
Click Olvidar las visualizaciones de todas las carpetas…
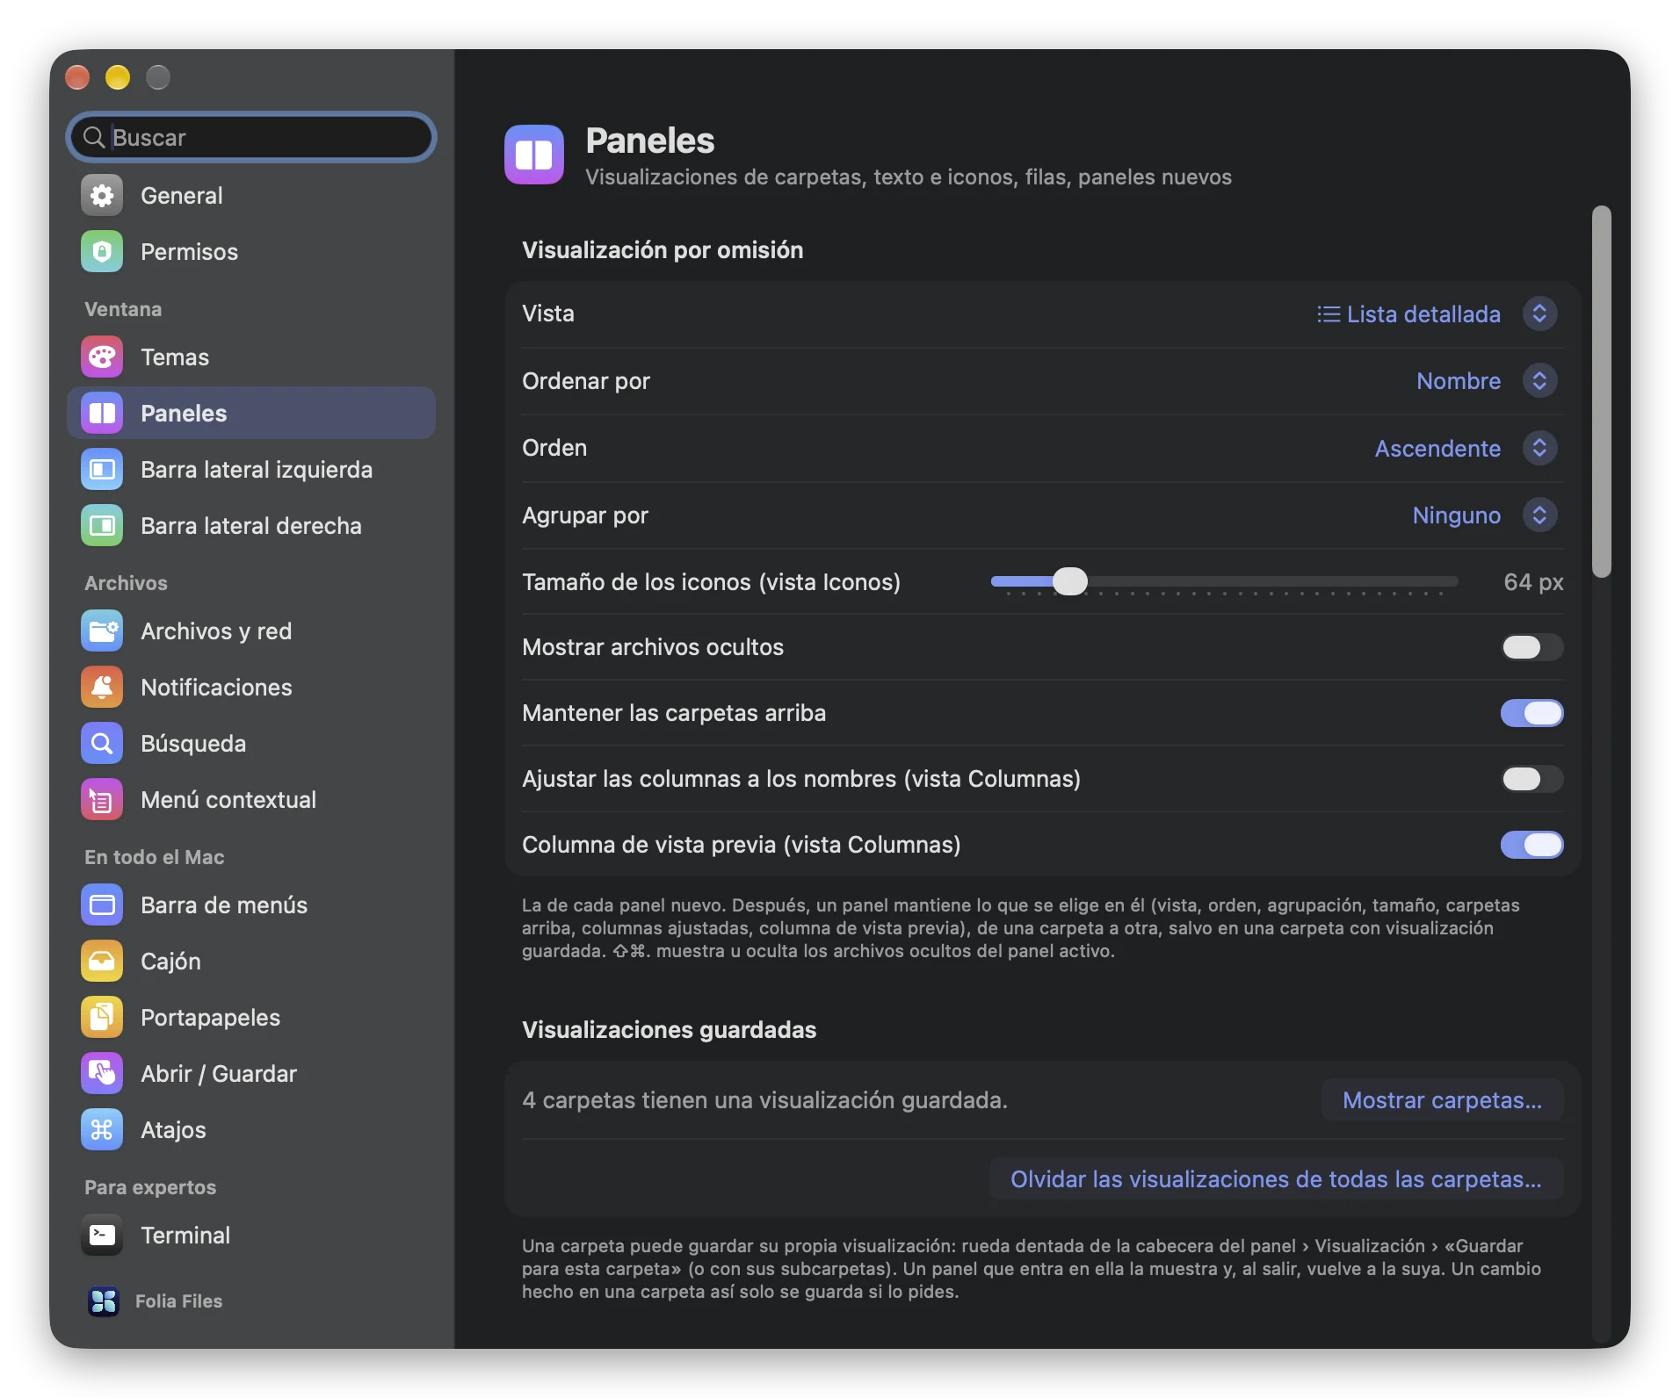[x=1276, y=1179]
